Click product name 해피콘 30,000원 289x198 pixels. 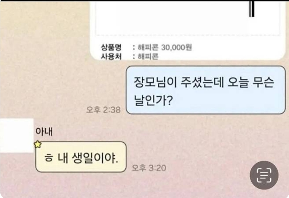click(x=165, y=47)
